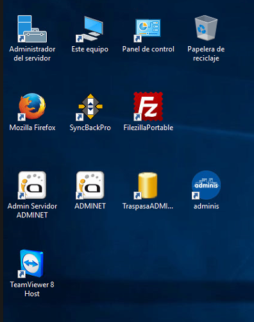254x322 pixels.
Task: Click the 'SyncBackPro' label text
Action: (x=90, y=128)
